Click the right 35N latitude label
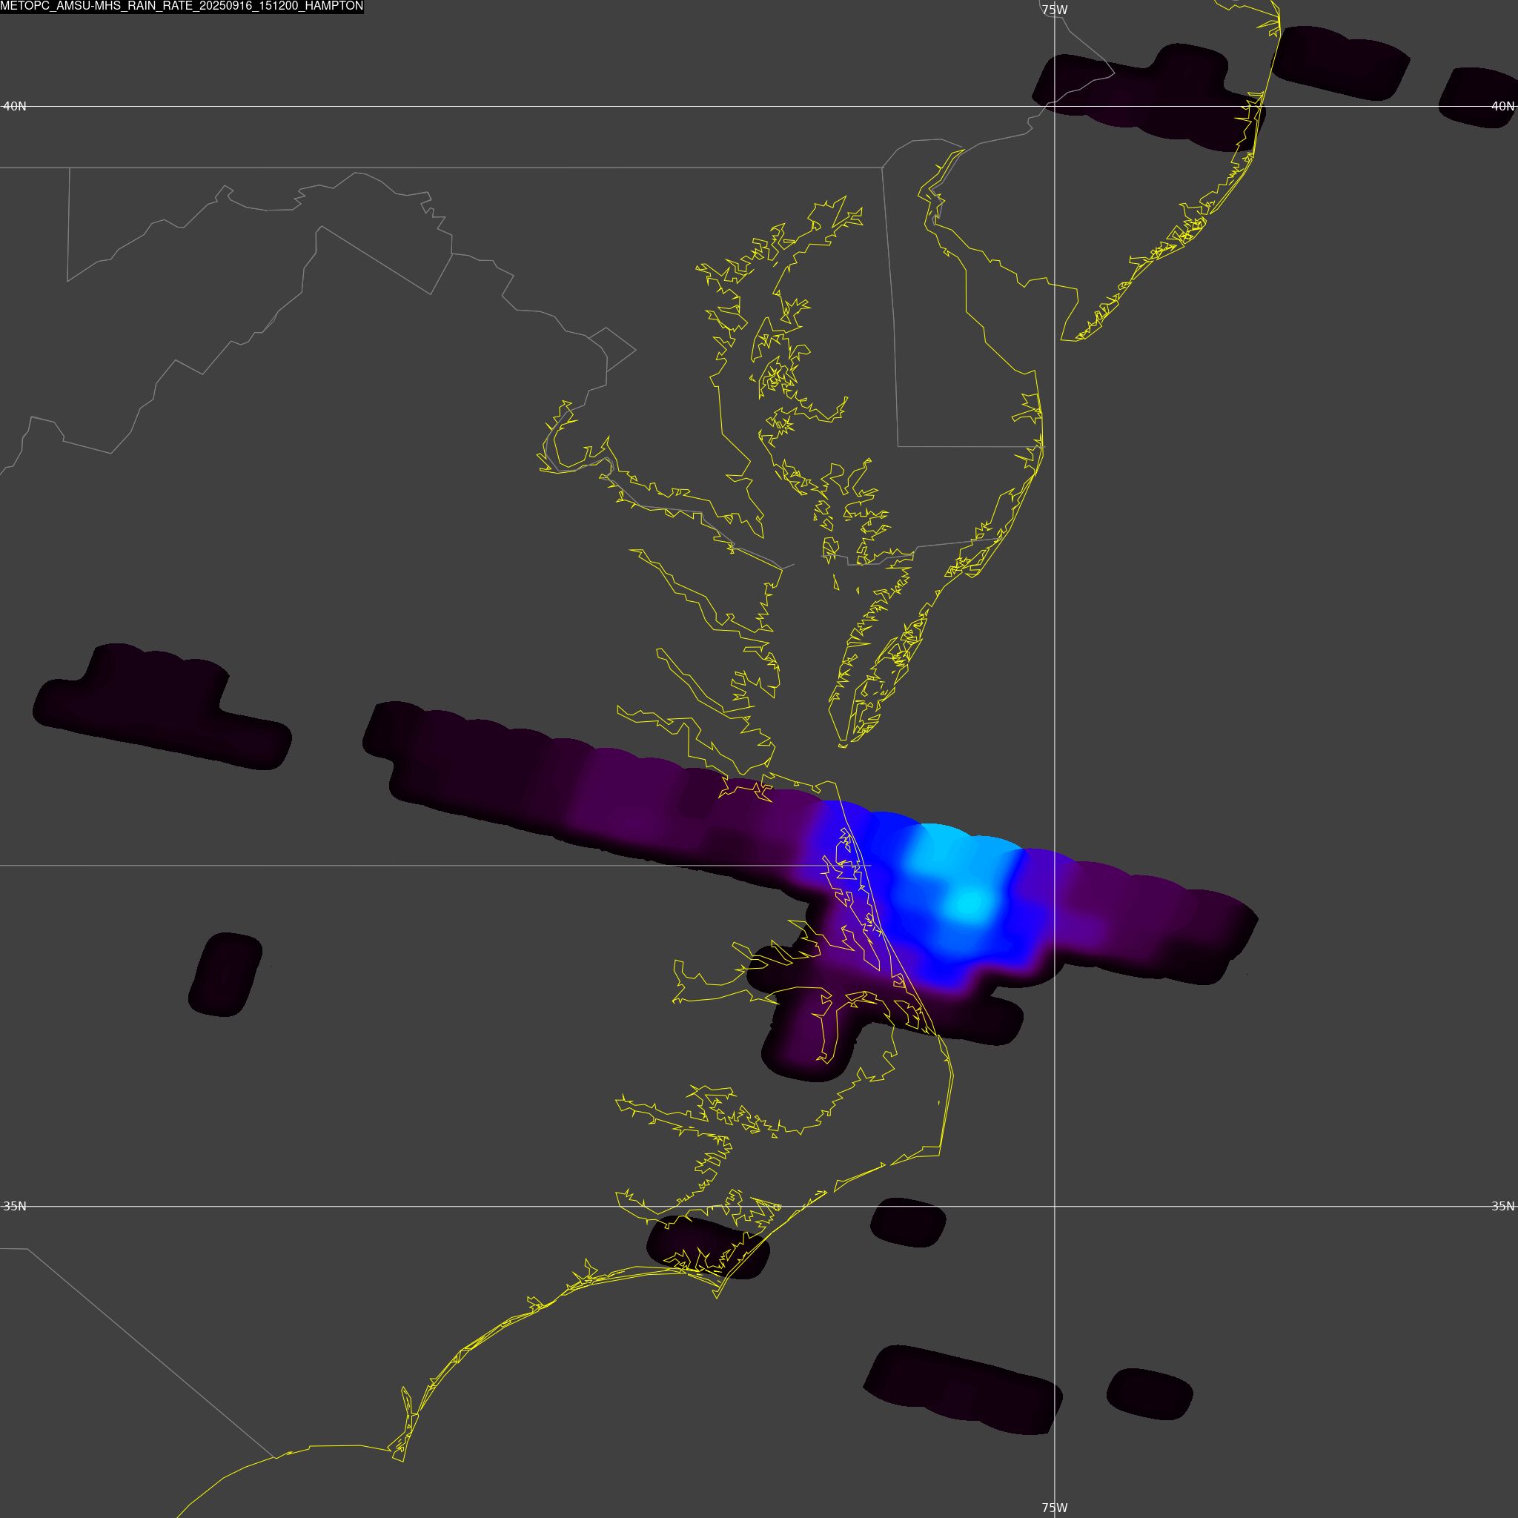The width and height of the screenshot is (1518, 1518). click(x=1502, y=1206)
